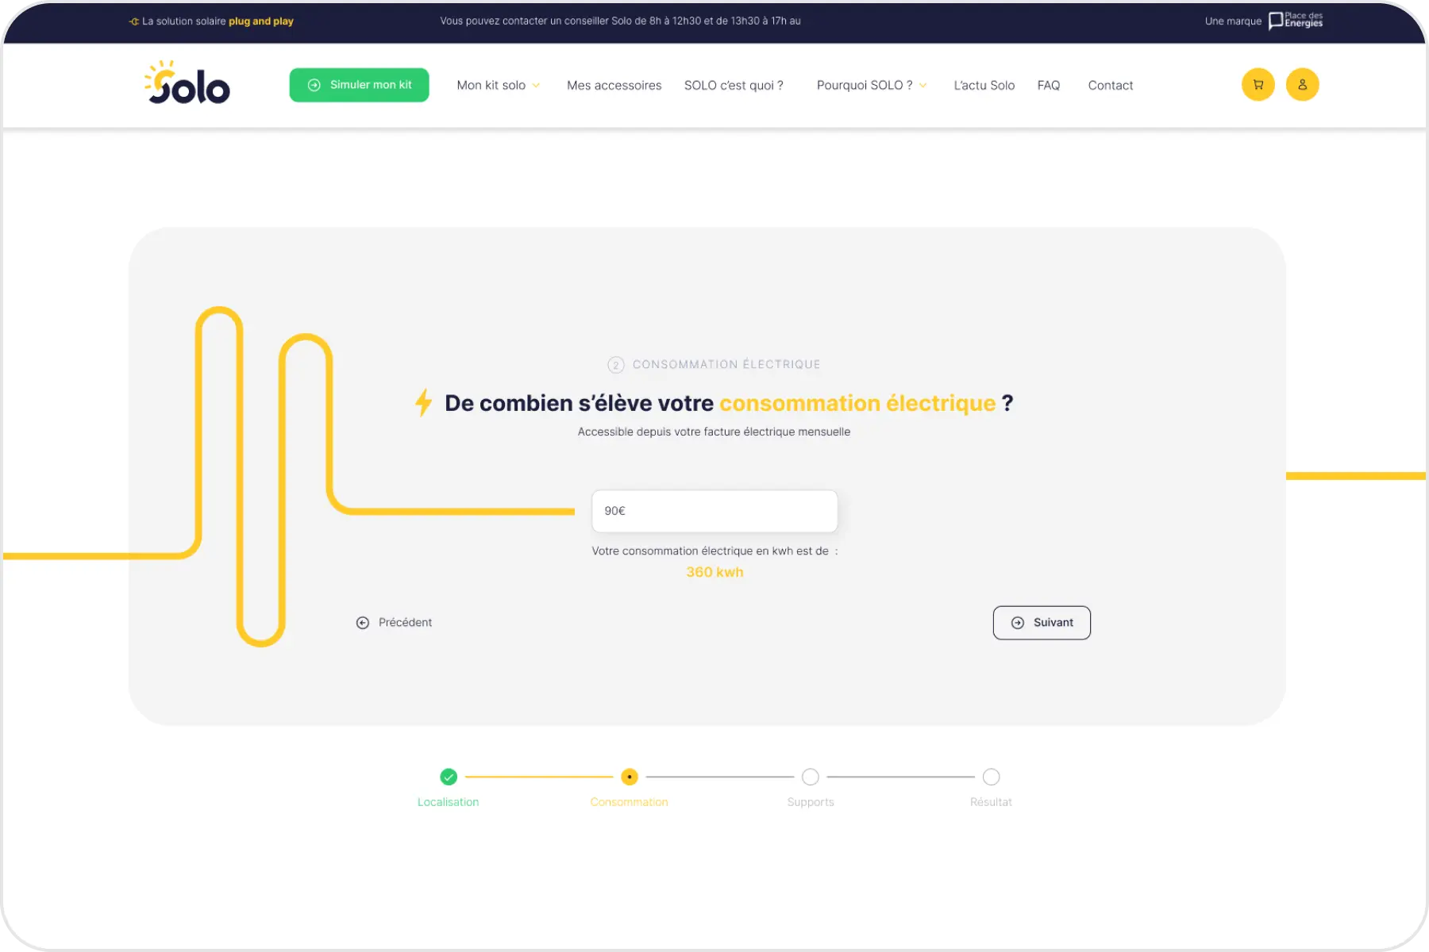
Task: Click the green Localisation checkmark step
Action: pos(449,777)
